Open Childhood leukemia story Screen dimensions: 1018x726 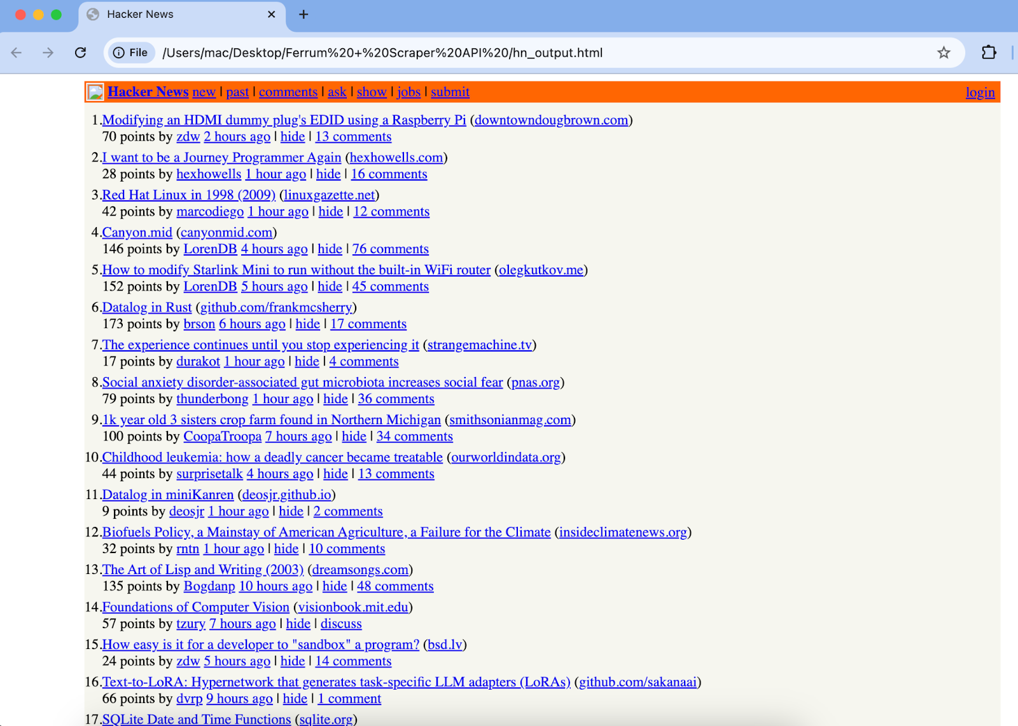272,457
